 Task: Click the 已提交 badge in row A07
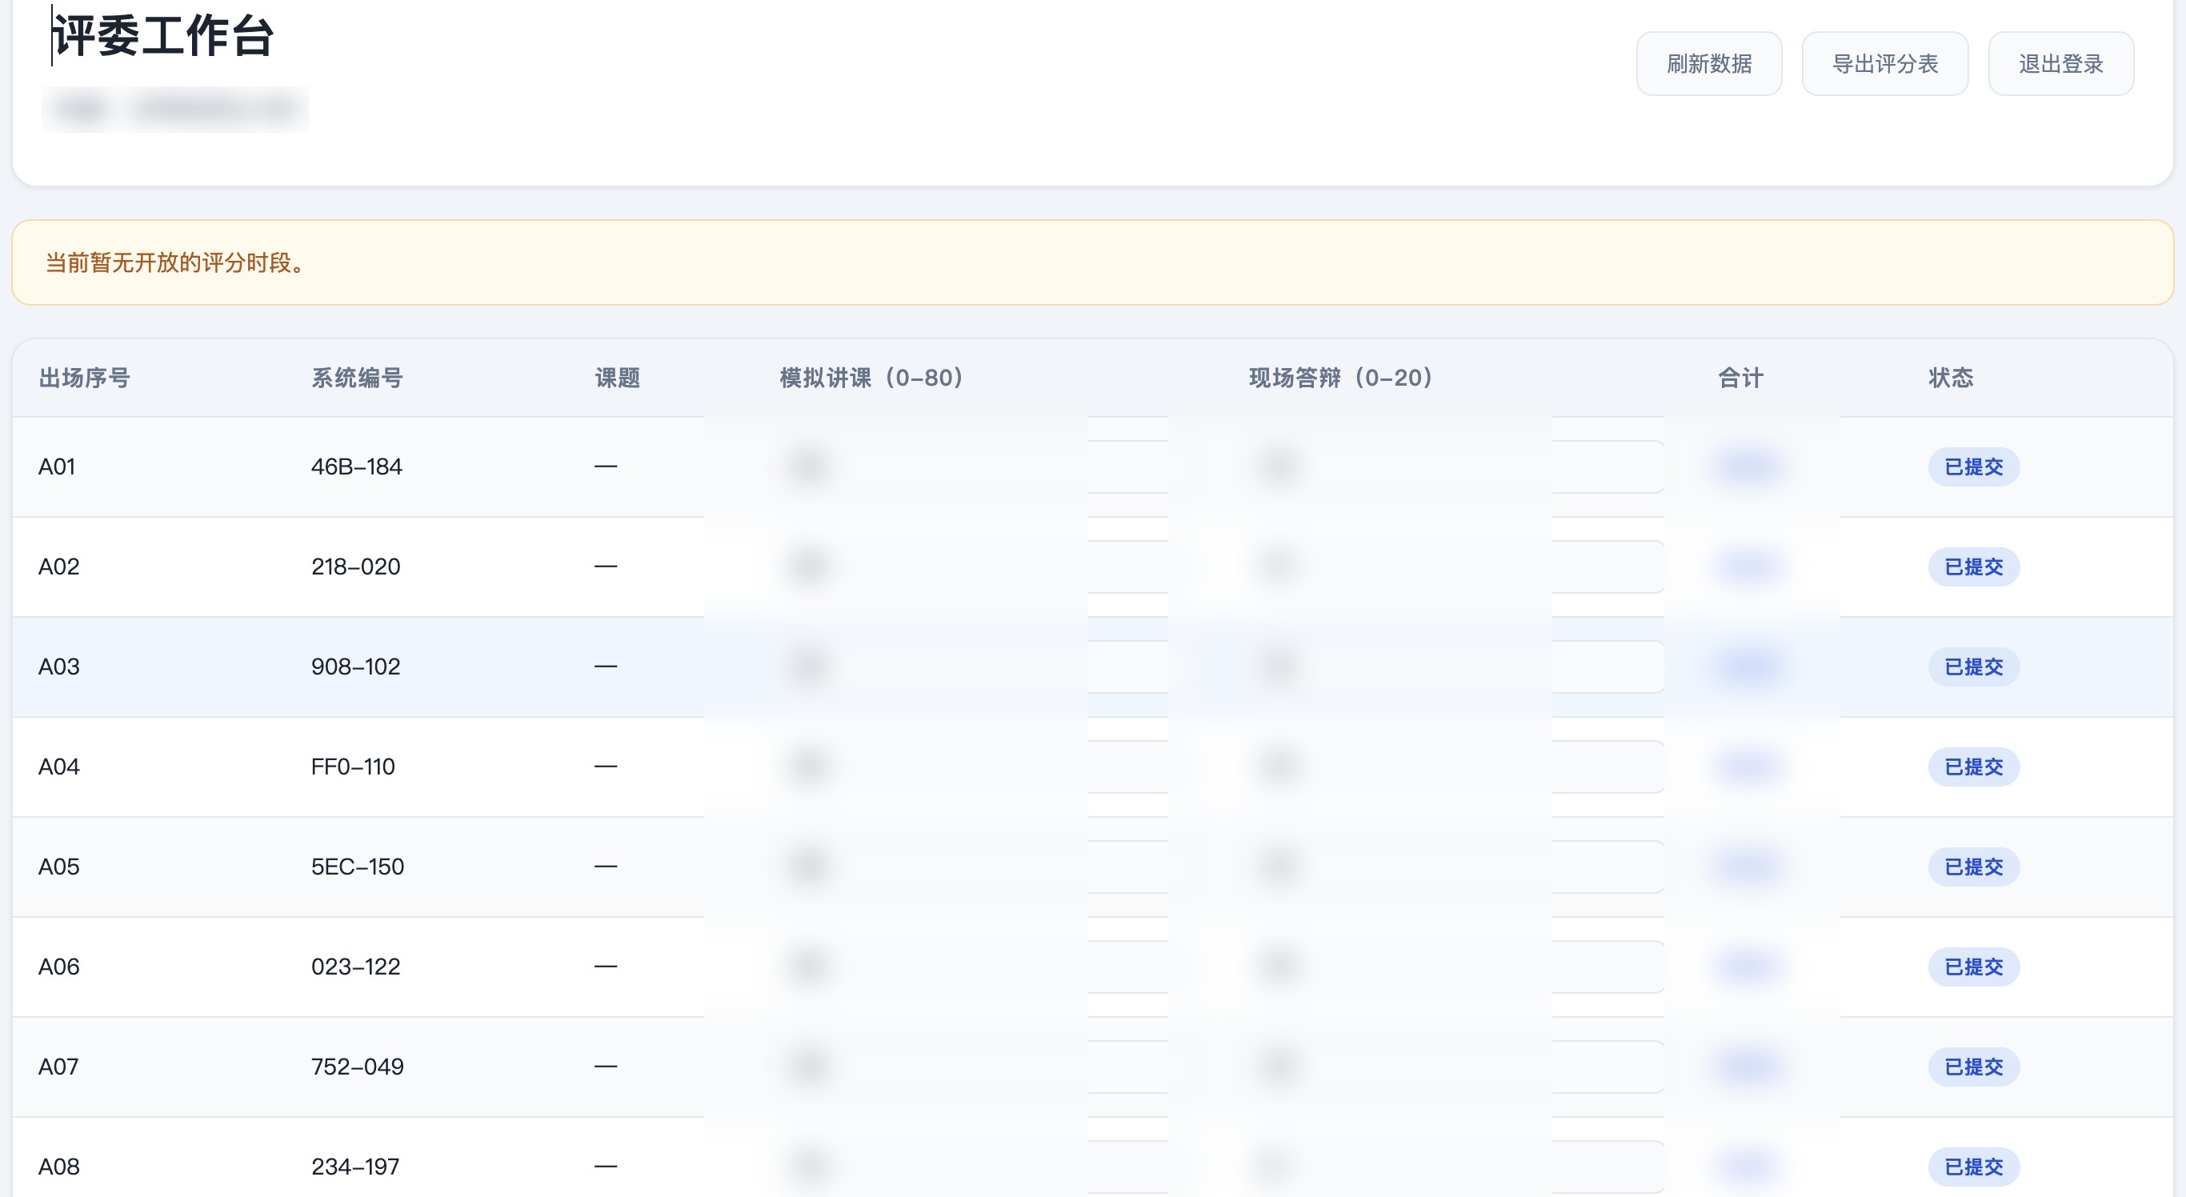[1974, 1067]
